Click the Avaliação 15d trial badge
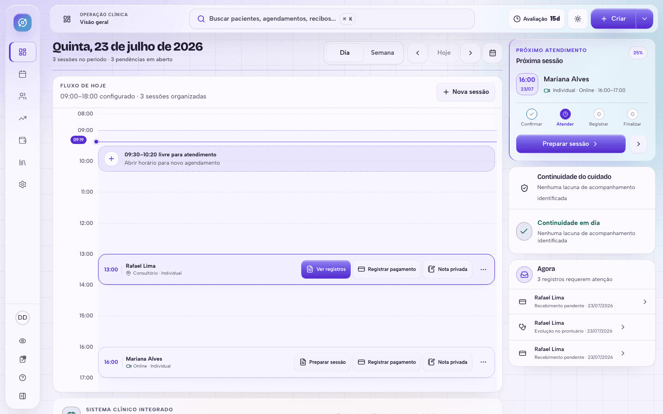The width and height of the screenshot is (663, 414). click(537, 19)
